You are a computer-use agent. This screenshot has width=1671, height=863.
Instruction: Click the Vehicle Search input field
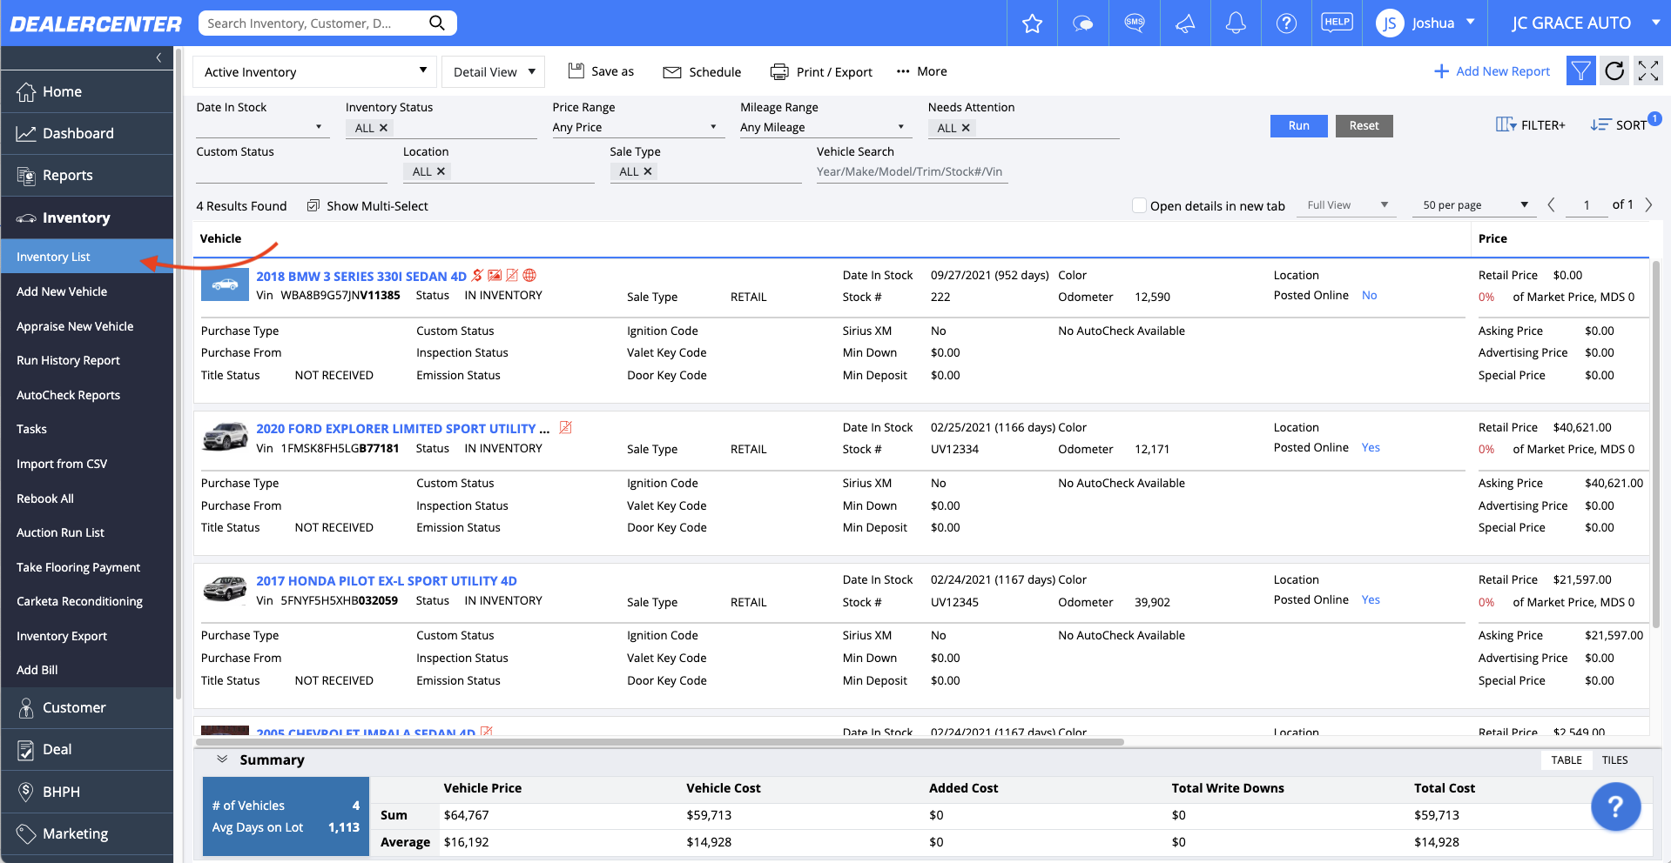pyautogui.click(x=911, y=172)
